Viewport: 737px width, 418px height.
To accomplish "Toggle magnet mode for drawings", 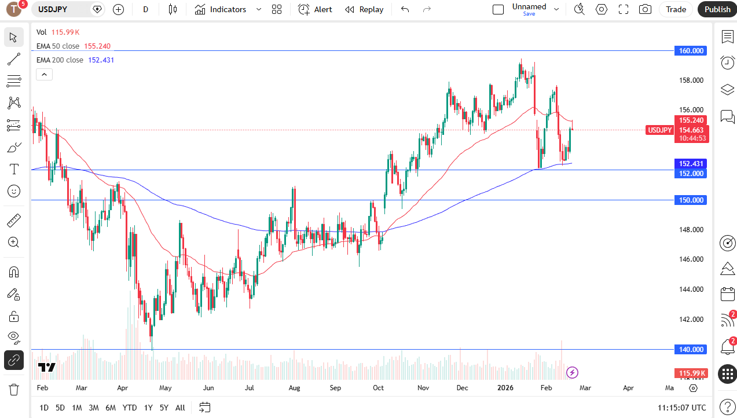I will (x=14, y=272).
